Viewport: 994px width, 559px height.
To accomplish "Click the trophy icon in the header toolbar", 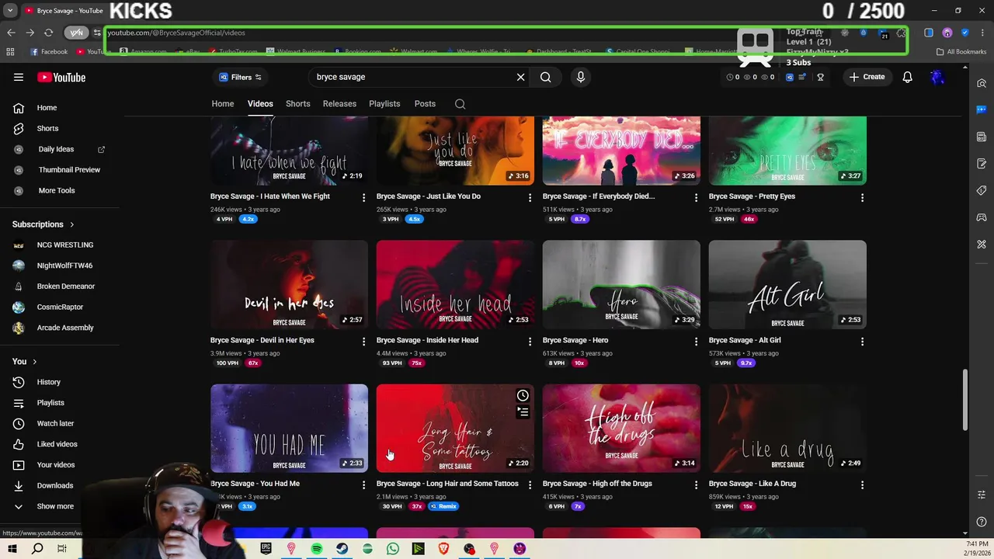I will [x=820, y=77].
